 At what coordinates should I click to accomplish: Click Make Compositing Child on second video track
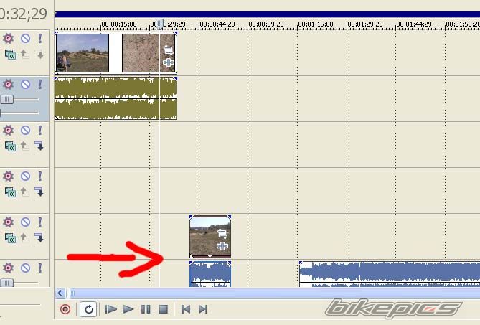point(39,146)
